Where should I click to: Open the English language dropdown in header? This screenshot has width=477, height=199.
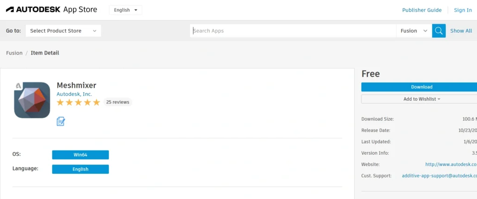(x=125, y=10)
